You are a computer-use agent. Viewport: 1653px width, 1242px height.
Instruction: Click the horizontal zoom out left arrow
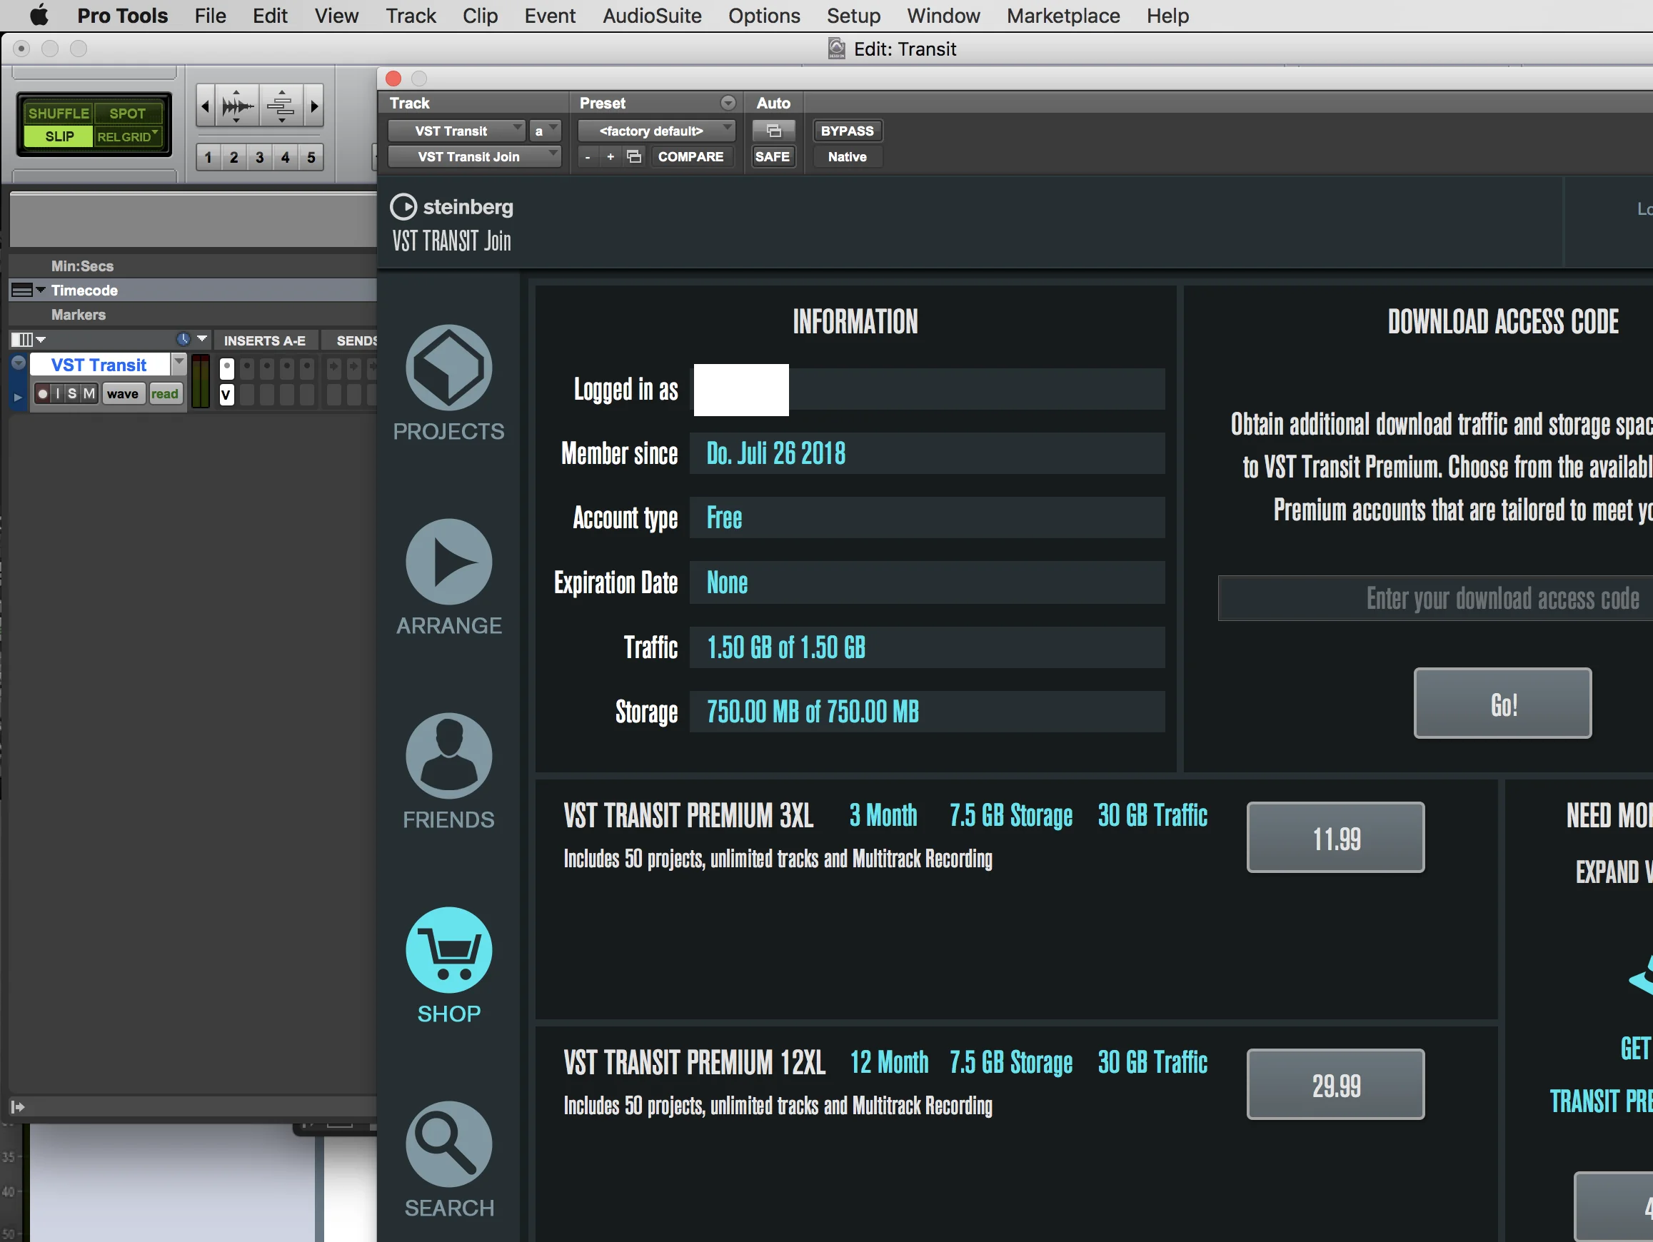pos(206,106)
